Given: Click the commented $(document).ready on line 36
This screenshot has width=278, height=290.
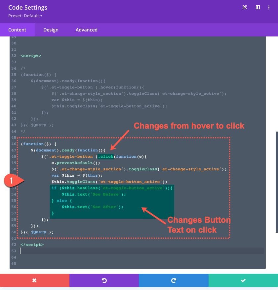Looking at the screenshot, I should click(53, 81).
